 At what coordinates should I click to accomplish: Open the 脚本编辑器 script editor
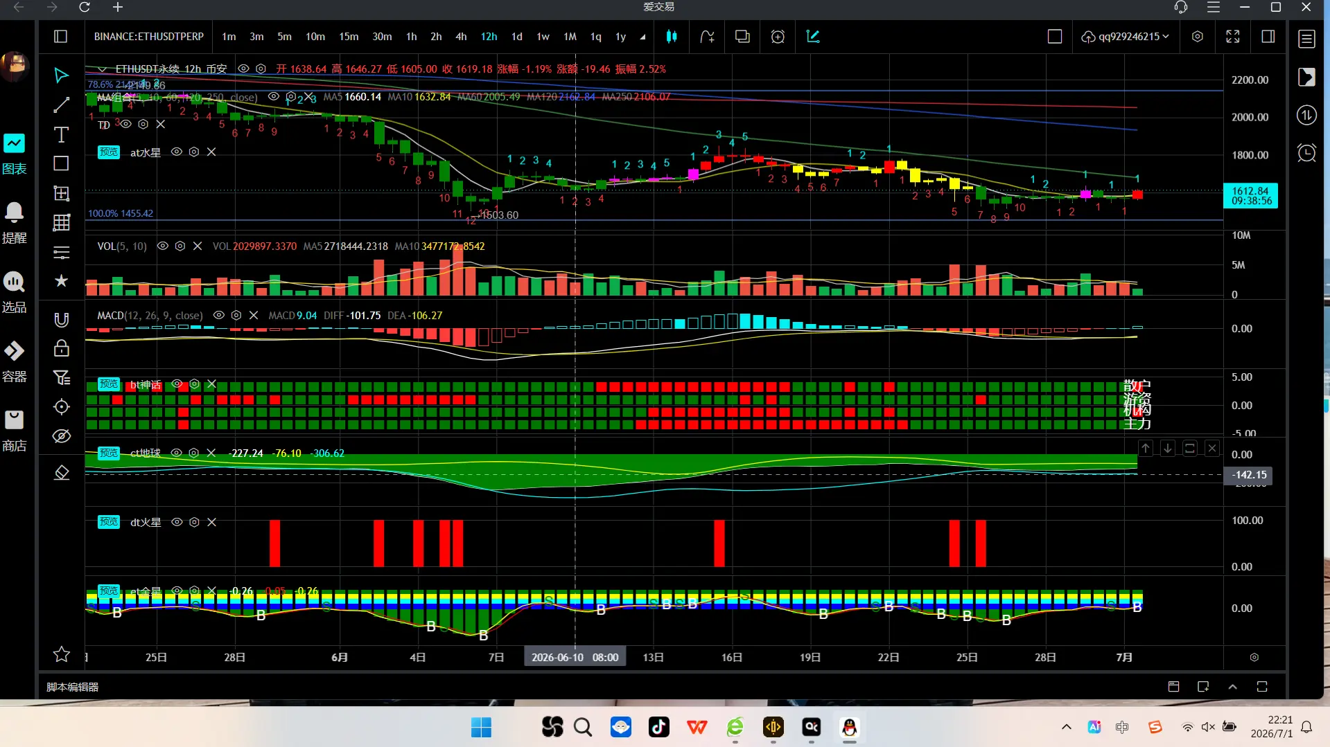pos(73,687)
